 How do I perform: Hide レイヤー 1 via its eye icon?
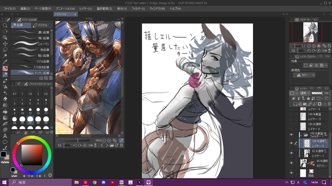tap(291, 153)
